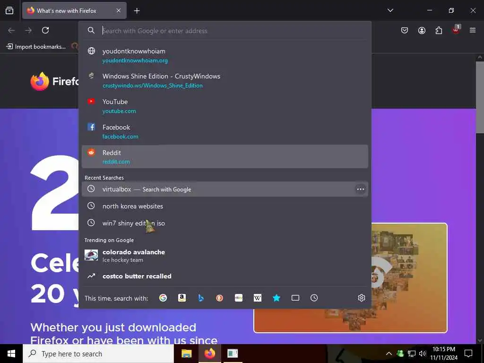Go back one page
This screenshot has height=363, width=484.
(11, 30)
